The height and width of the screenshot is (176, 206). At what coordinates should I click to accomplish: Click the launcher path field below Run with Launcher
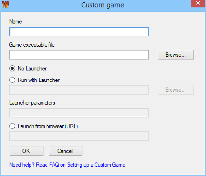click(79, 90)
